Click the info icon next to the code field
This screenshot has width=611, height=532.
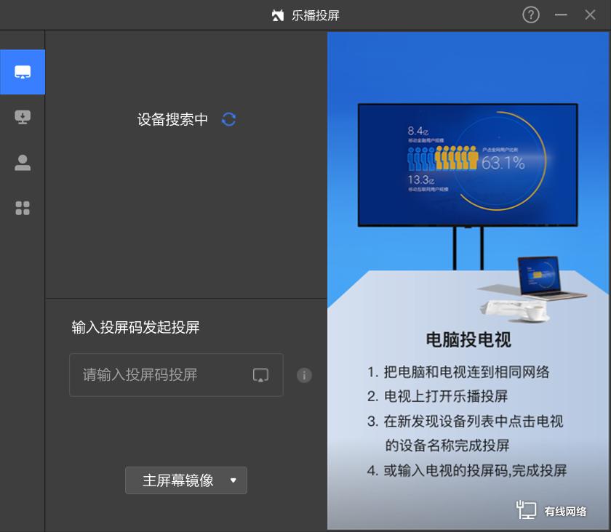click(x=304, y=376)
